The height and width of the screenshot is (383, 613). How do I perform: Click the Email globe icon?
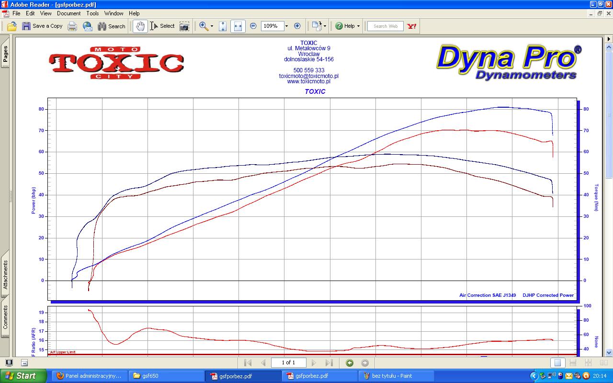pyautogui.click(x=88, y=26)
